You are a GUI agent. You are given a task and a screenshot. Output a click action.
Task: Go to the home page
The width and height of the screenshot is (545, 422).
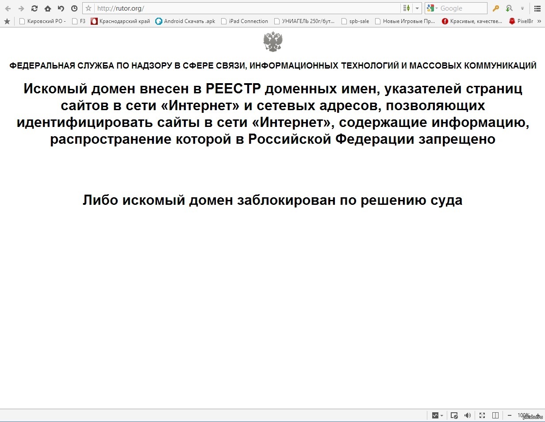click(x=48, y=8)
